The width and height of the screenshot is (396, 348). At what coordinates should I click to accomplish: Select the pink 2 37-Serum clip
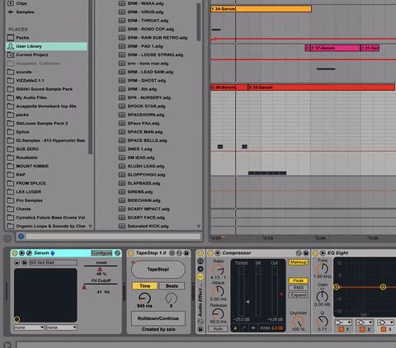[x=335, y=48]
